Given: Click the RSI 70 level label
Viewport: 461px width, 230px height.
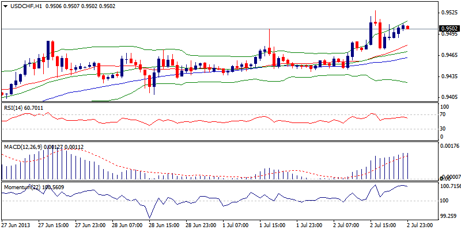Looking at the screenshot, I should [x=443, y=116].
